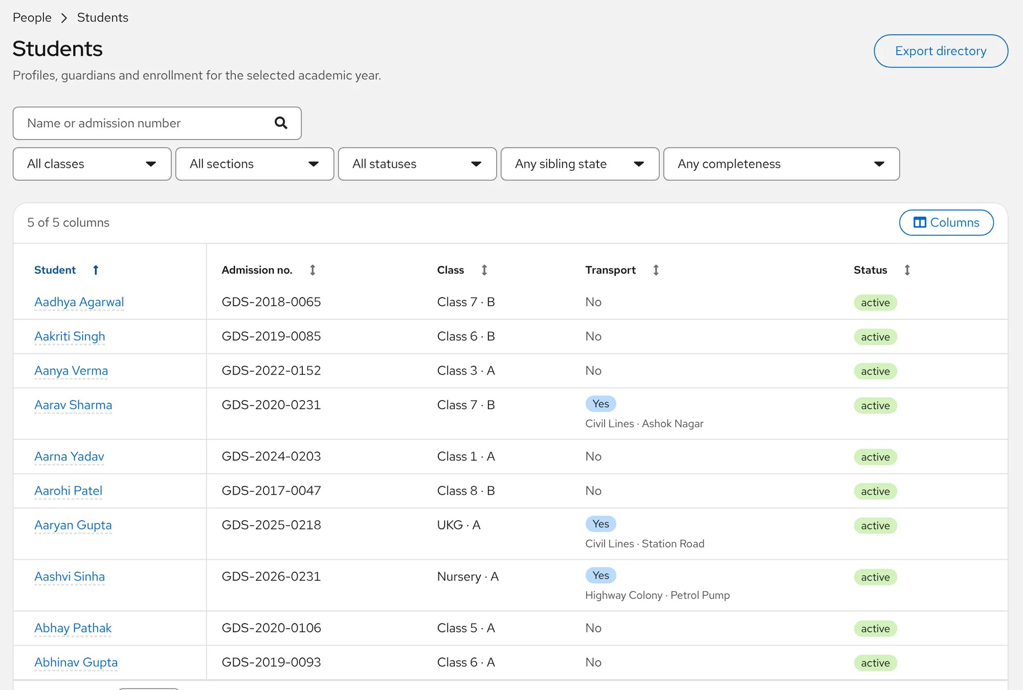Image resolution: width=1023 pixels, height=690 pixels.
Task: Click the active status badge for Aadhya Agarwal
Action: point(875,303)
